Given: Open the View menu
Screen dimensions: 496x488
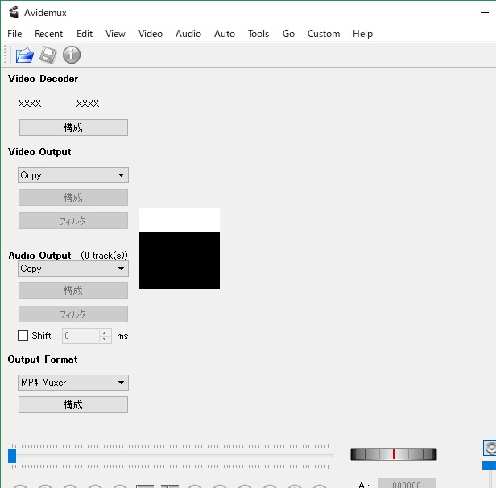Looking at the screenshot, I should coord(115,34).
